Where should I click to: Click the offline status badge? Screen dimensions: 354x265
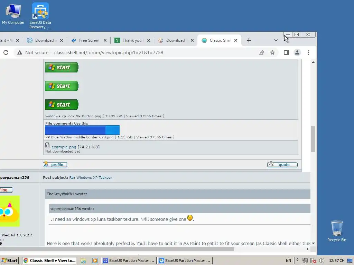(6, 190)
